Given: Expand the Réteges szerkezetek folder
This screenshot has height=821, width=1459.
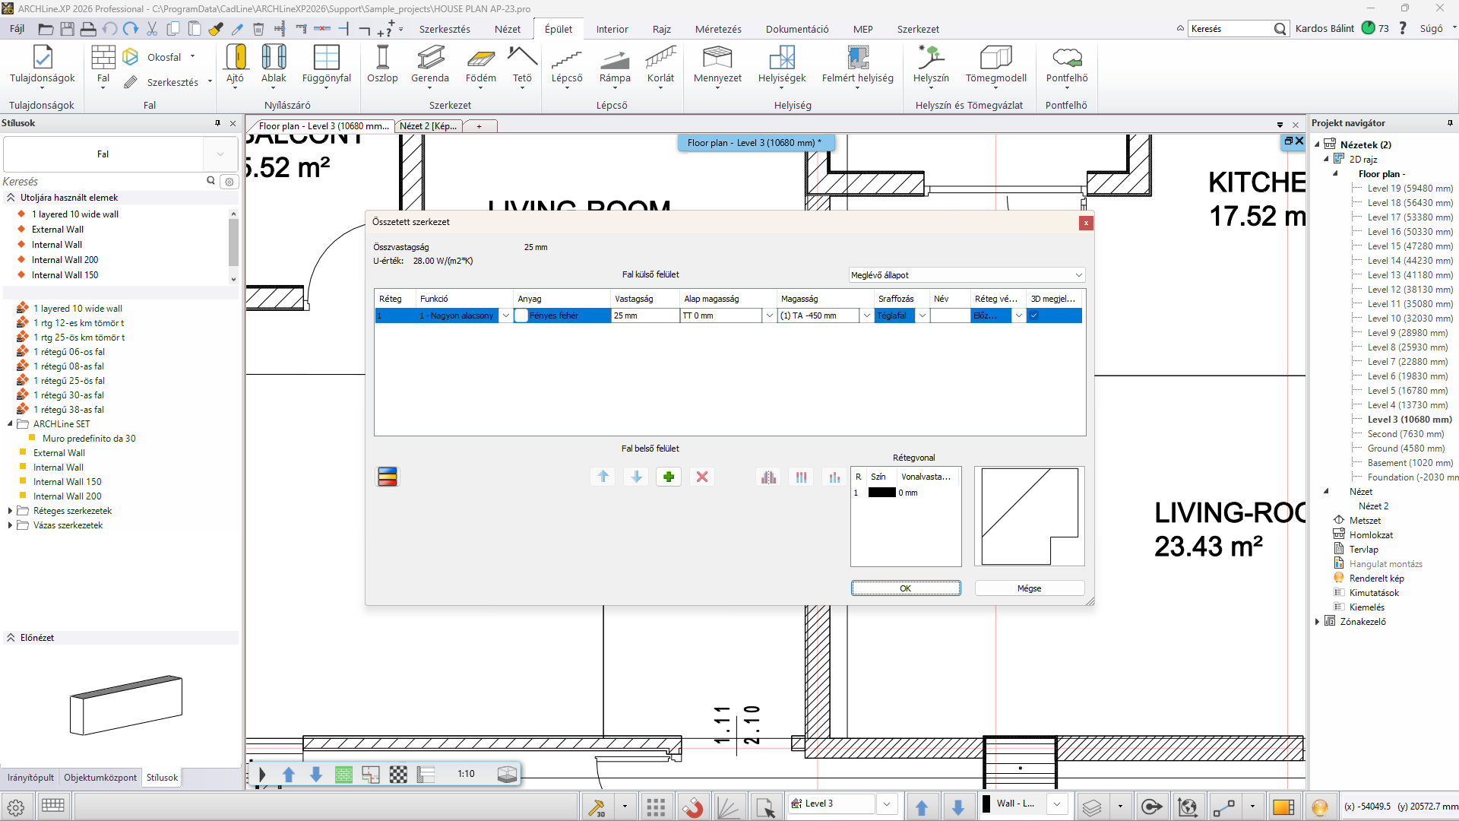Looking at the screenshot, I should (x=10, y=511).
